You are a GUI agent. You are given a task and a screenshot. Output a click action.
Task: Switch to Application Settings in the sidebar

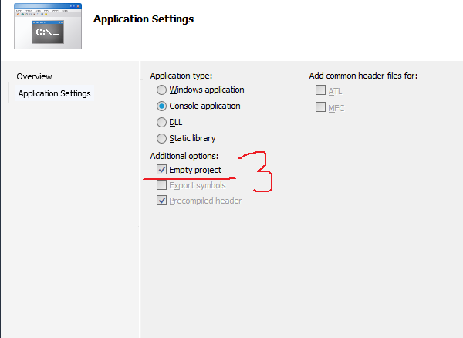pos(54,93)
